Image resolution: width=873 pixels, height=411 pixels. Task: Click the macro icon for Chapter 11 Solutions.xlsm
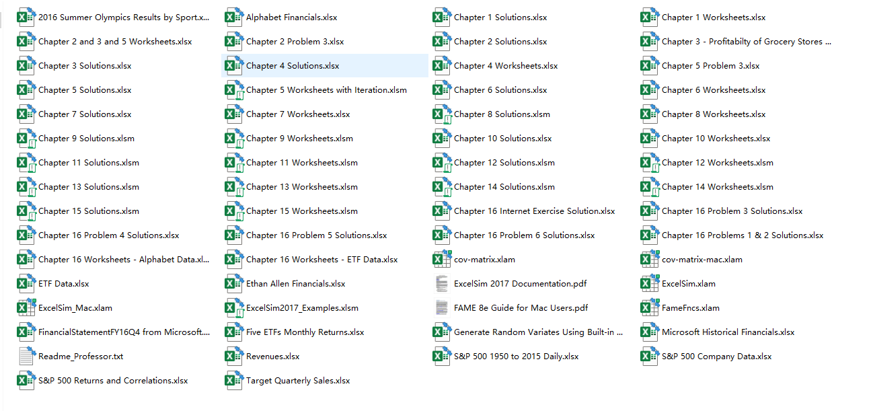(26, 163)
